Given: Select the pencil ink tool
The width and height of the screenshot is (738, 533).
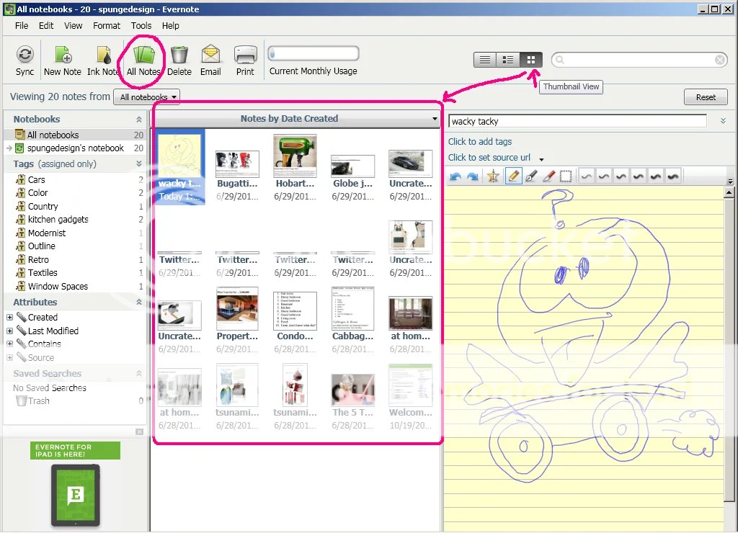Looking at the screenshot, I should tap(513, 176).
